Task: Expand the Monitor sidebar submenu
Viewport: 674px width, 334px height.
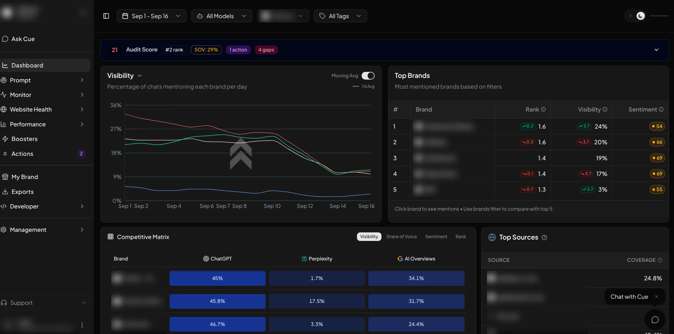Action: click(82, 95)
